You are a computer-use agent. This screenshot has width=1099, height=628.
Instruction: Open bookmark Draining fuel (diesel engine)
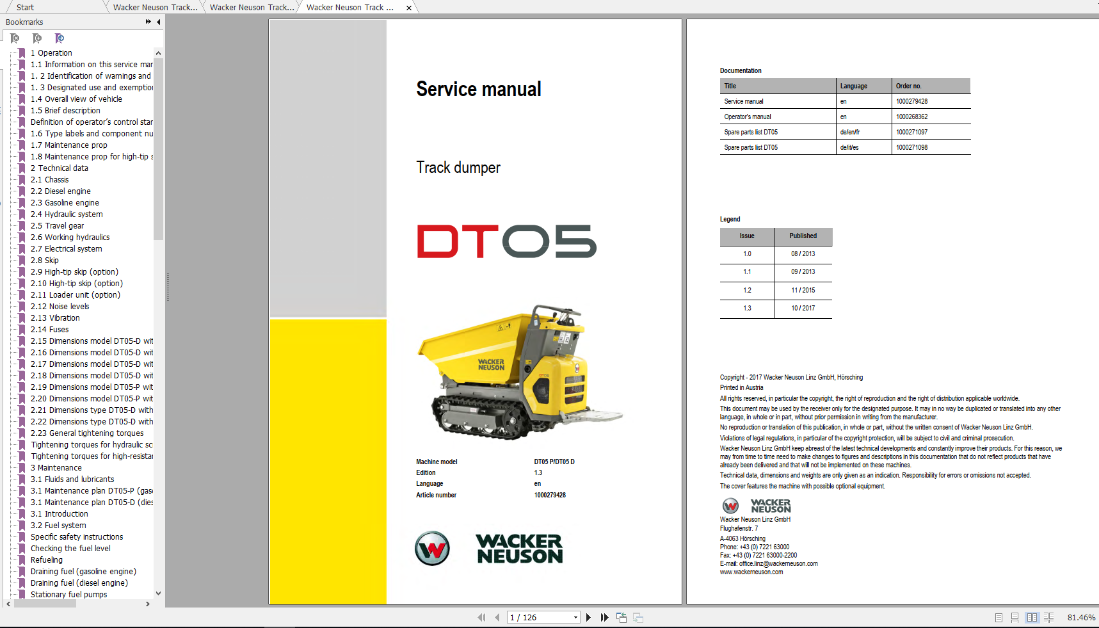[x=79, y=583]
